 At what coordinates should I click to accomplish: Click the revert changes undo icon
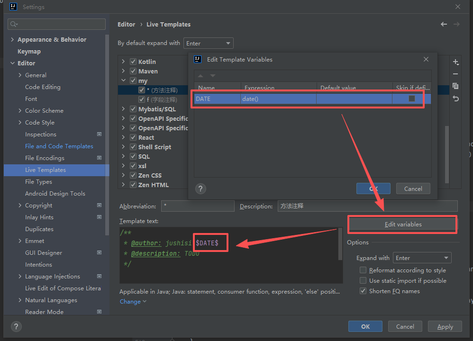(456, 99)
